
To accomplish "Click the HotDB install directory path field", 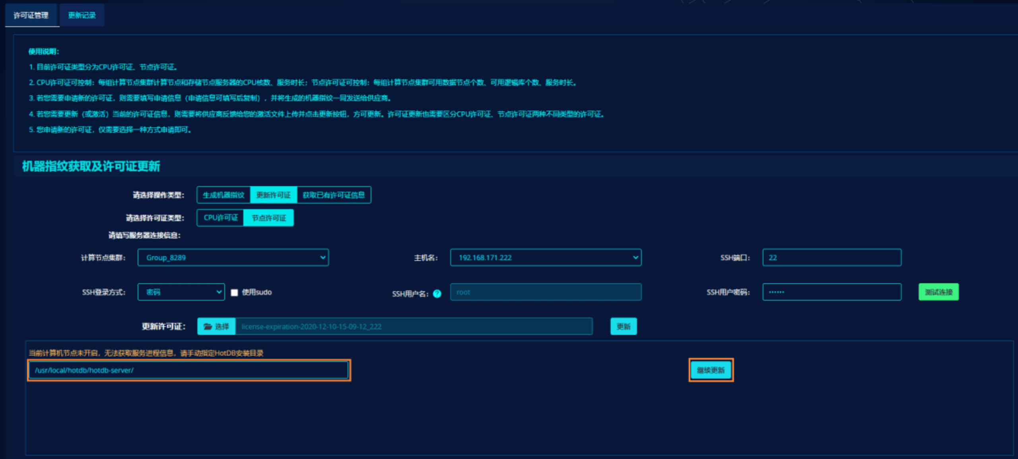I will 189,370.
